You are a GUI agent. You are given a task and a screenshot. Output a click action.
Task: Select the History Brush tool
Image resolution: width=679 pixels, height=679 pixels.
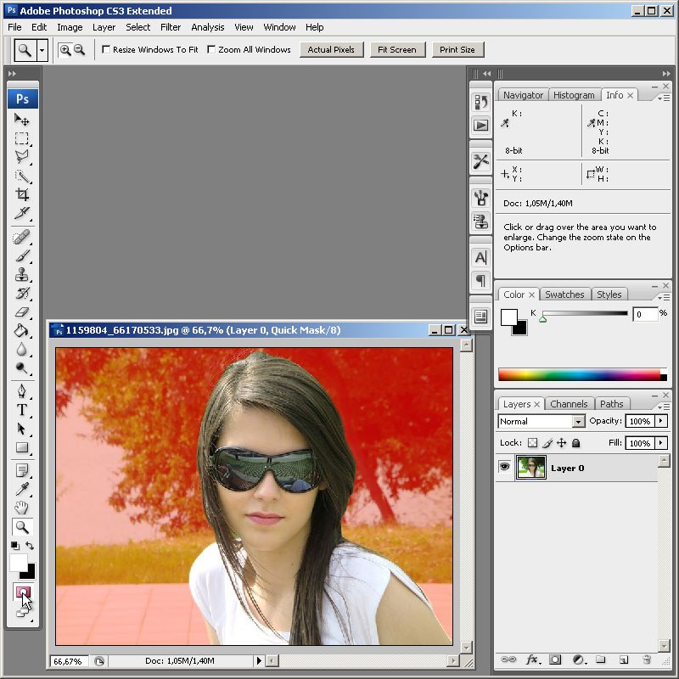[x=22, y=293]
